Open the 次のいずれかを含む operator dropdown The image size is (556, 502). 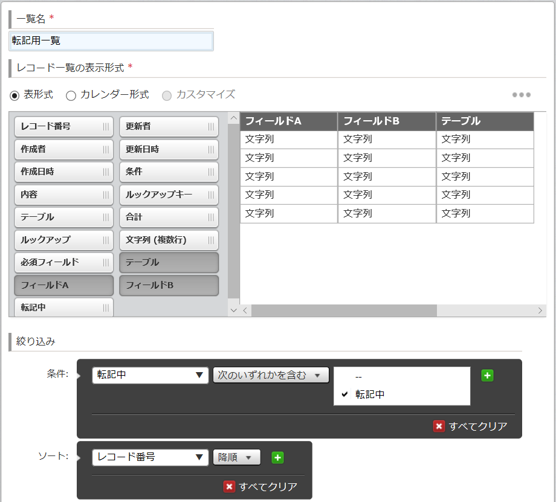[x=271, y=375]
